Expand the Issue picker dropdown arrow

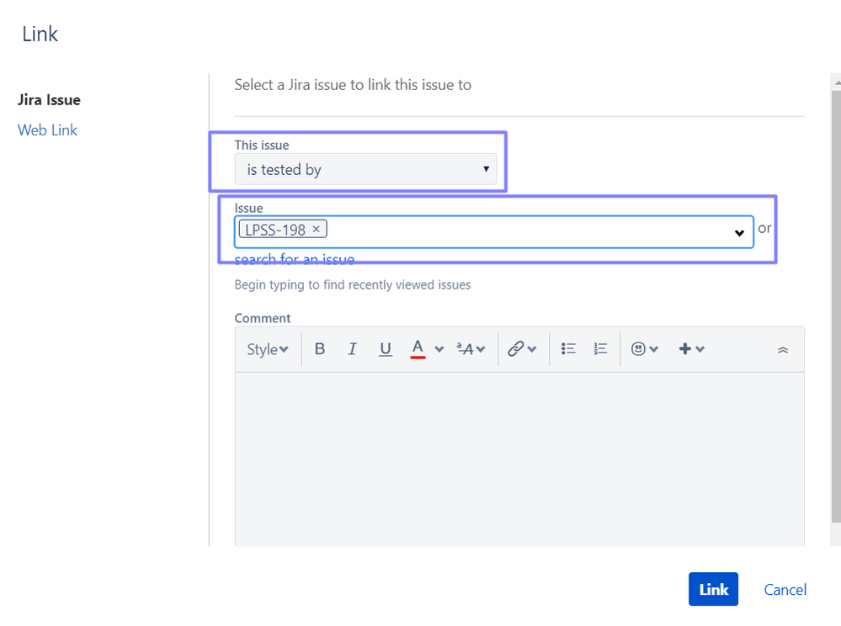coord(739,233)
